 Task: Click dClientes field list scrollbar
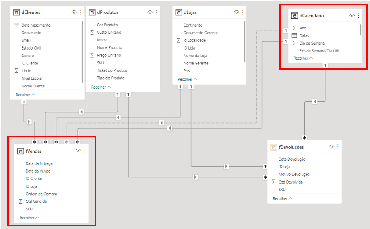tap(83, 52)
